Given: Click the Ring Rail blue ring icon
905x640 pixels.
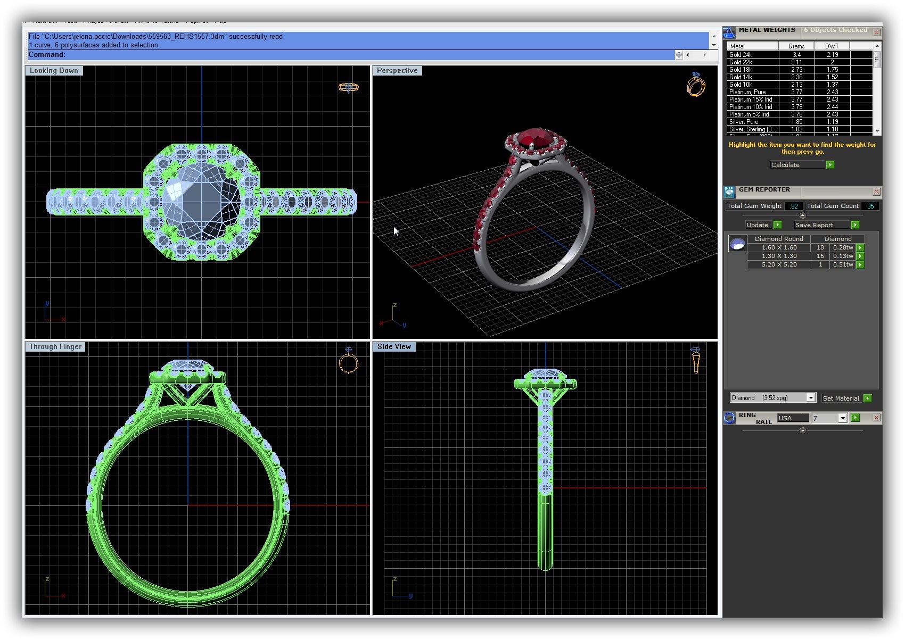Looking at the screenshot, I should click(x=729, y=418).
